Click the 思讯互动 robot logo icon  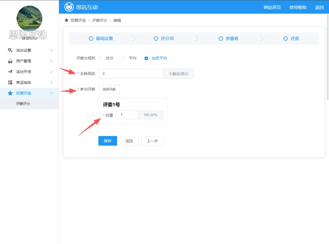tap(69, 7)
